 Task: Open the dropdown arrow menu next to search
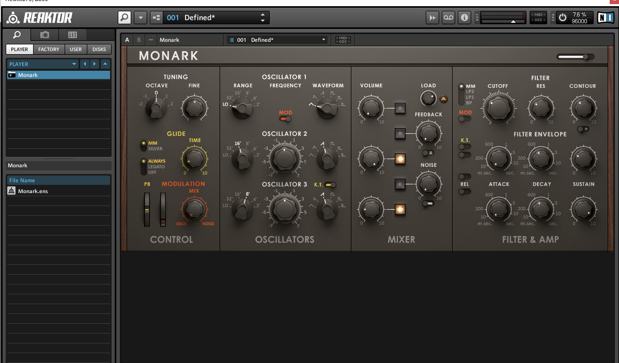(x=141, y=18)
